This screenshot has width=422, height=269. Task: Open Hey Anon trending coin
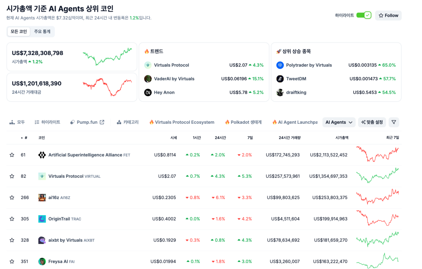point(164,93)
